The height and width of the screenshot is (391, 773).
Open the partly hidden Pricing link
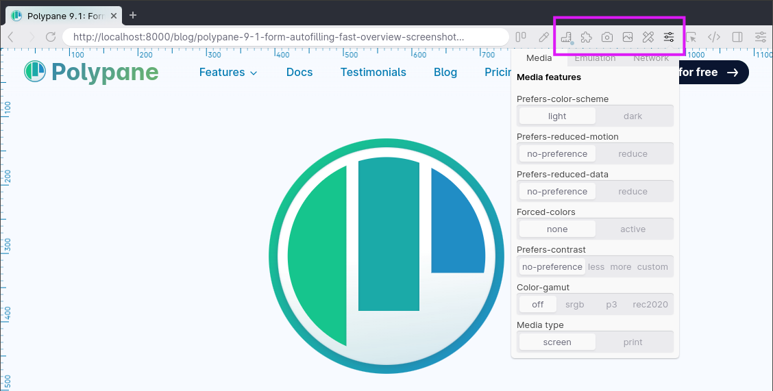[498, 73]
